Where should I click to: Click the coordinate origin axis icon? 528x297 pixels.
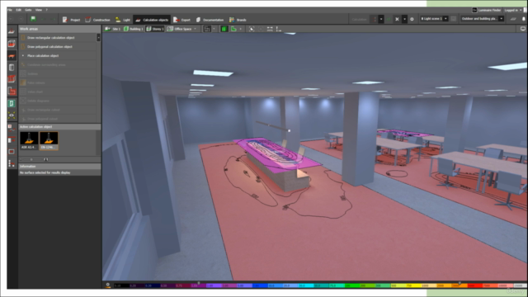[279, 29]
